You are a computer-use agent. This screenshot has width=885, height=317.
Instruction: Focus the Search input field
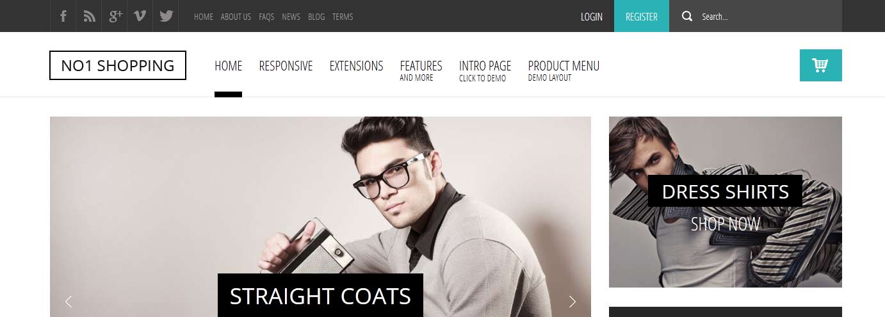(x=767, y=17)
